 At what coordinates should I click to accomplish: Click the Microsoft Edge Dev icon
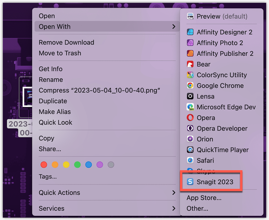[x=190, y=107]
